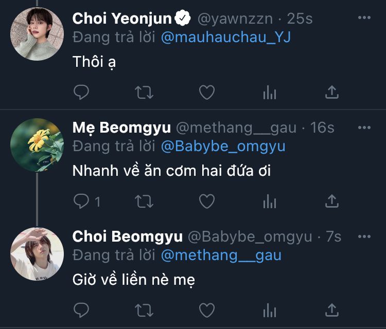Image resolution: width=386 pixels, height=329 pixels.
Task: Click the @methang__gau reply mention
Action: coord(221,255)
